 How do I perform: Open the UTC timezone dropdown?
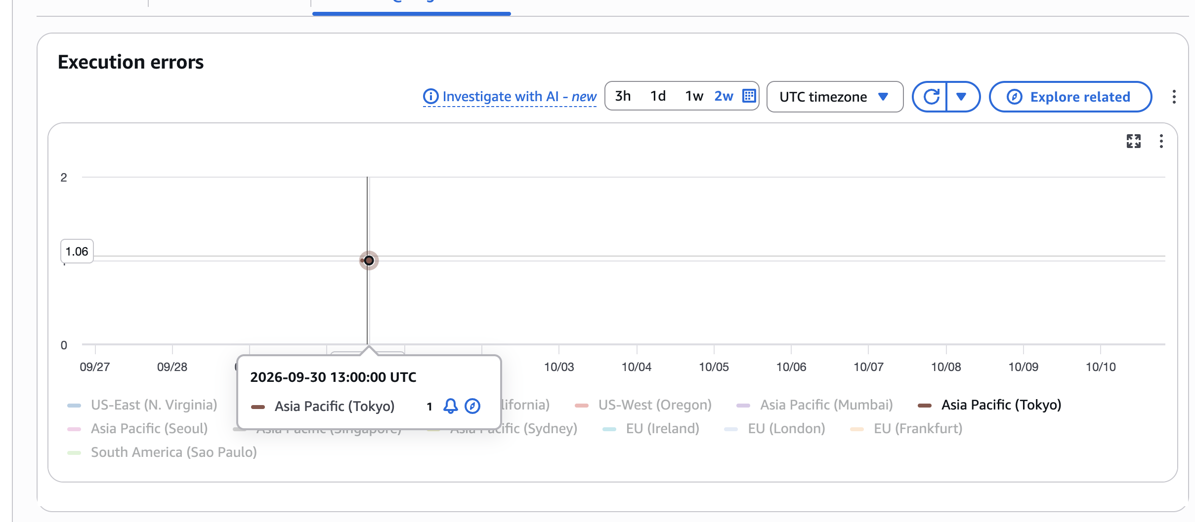coord(835,97)
